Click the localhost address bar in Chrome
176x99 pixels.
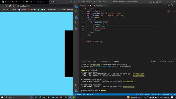click(x=45, y=6)
